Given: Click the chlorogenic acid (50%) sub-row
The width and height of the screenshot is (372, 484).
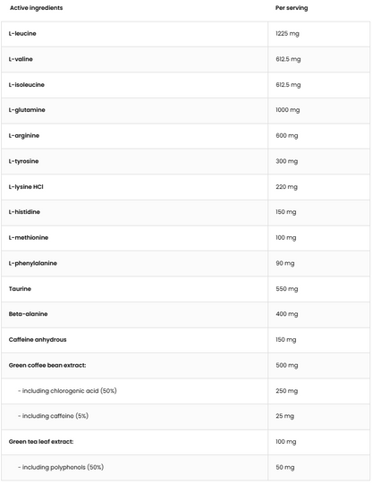Looking at the screenshot, I should point(185,391).
